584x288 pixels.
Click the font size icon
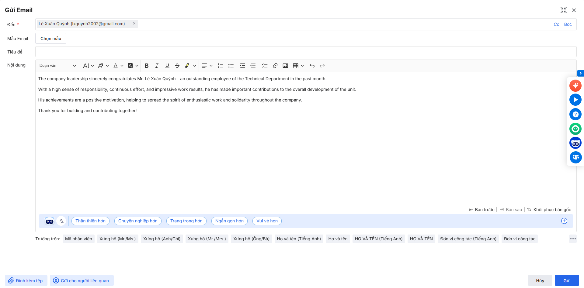(86, 66)
